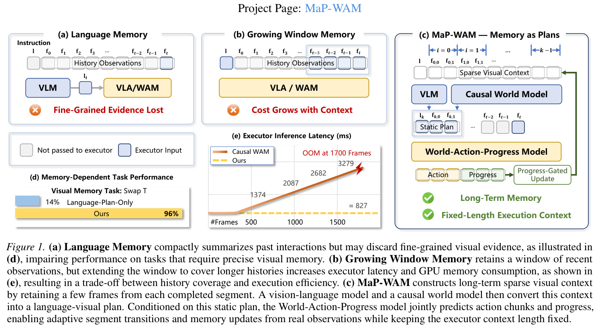Screen dimensions: 600x331
Task: Select the VLA / WAM box in Growing Window Memory panel
Action: (x=294, y=88)
